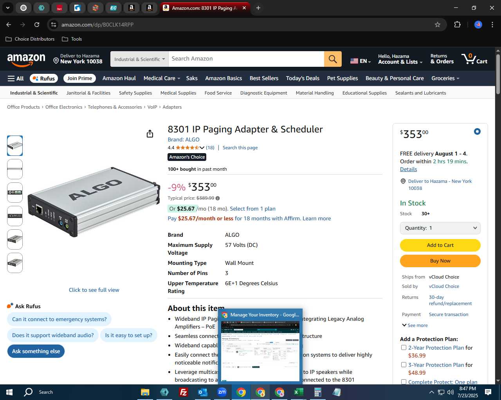This screenshot has width=501, height=400.
Task: Select the $353.00 buying option radio
Action: 477,132
